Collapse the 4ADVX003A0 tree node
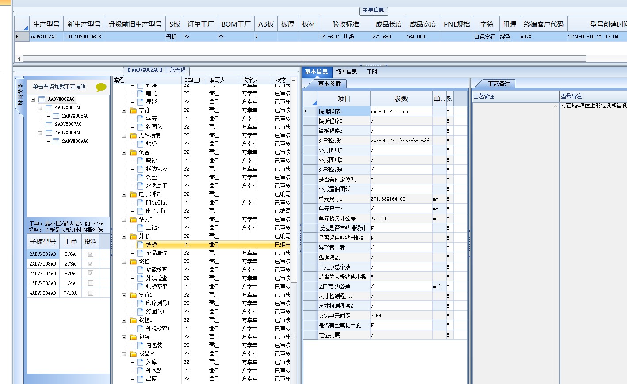The image size is (627, 384). [x=40, y=108]
